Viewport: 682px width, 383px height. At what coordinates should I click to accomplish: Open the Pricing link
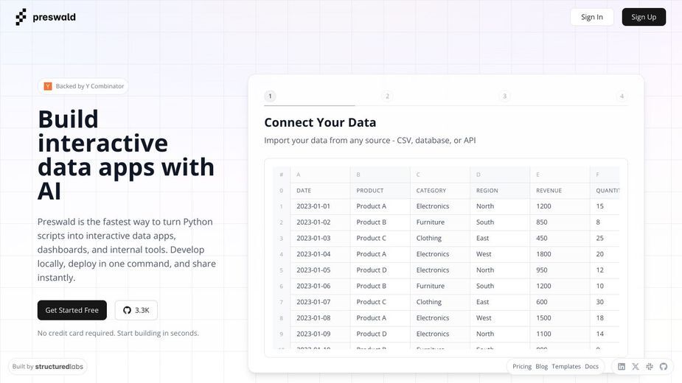pyautogui.click(x=522, y=367)
